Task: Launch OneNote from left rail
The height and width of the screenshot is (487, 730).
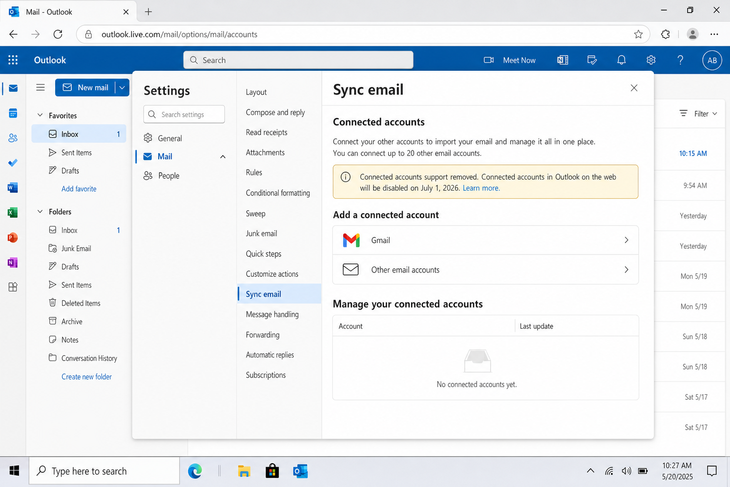Action: pyautogui.click(x=13, y=262)
